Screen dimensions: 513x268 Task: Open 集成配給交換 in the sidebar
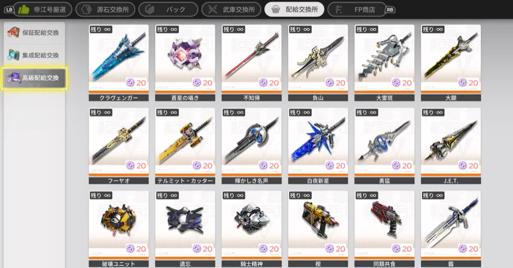(x=34, y=55)
